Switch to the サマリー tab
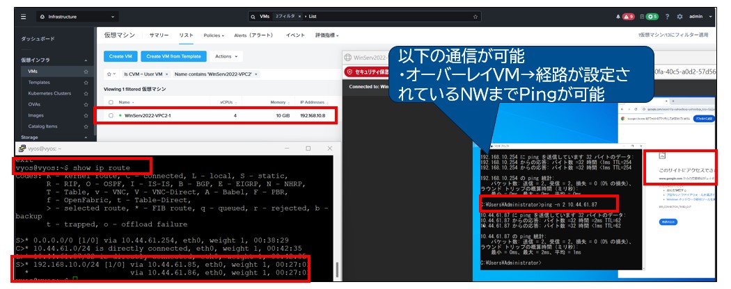Screen dimensions: 731x289 pos(159,35)
